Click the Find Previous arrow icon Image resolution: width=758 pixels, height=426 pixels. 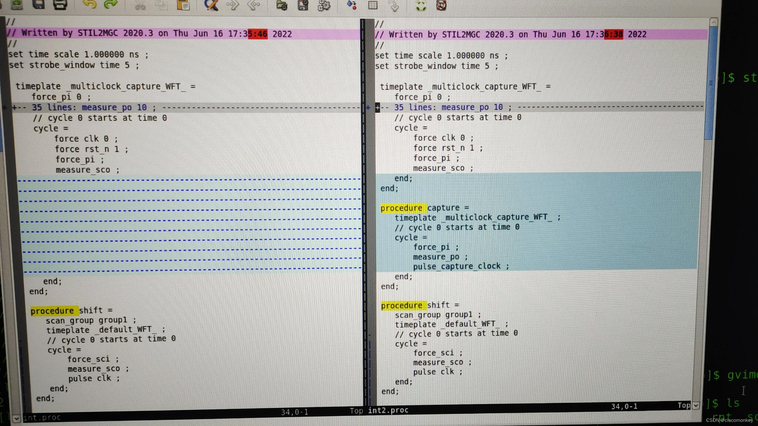coord(254,5)
